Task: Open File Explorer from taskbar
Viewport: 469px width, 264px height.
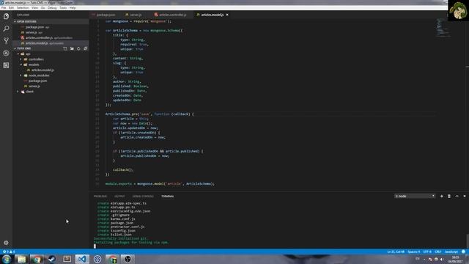Action: [x=21, y=259]
